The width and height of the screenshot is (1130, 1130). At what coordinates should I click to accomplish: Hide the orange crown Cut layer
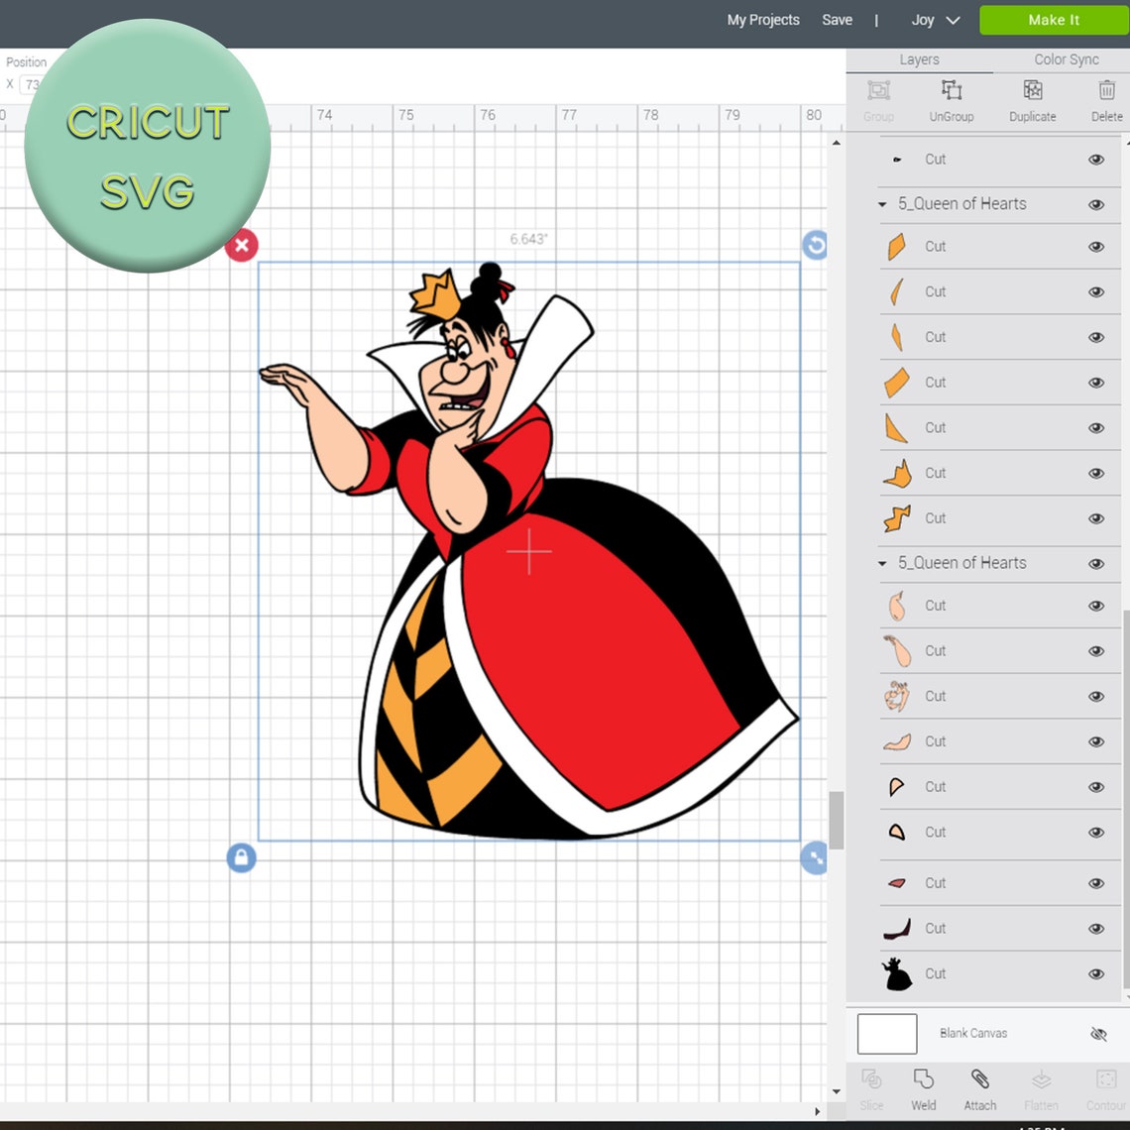[x=1096, y=474]
